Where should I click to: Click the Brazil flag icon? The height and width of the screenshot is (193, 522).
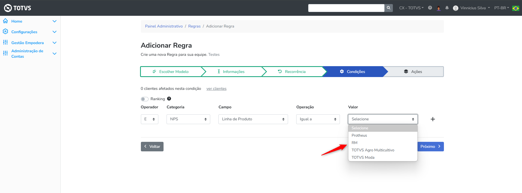(x=516, y=8)
